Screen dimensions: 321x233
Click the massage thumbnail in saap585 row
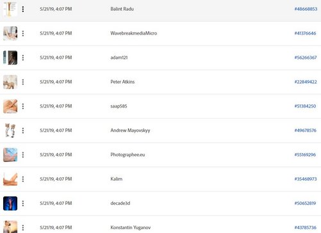coord(10,106)
